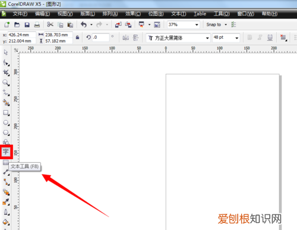
Task: Open the 工具(O) menu
Action: (222, 14)
